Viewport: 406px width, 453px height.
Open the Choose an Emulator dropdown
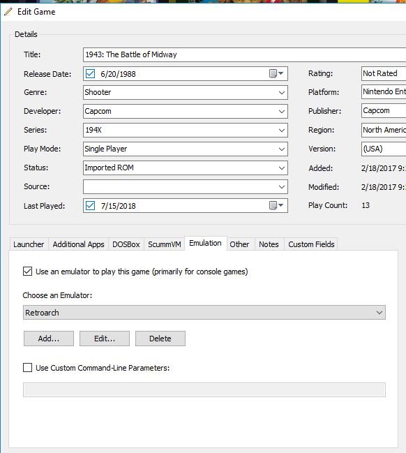(204, 312)
